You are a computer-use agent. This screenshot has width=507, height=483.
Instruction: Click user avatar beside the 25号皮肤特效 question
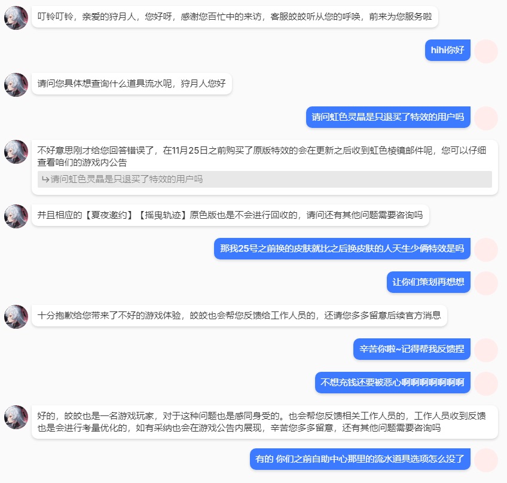click(x=486, y=250)
